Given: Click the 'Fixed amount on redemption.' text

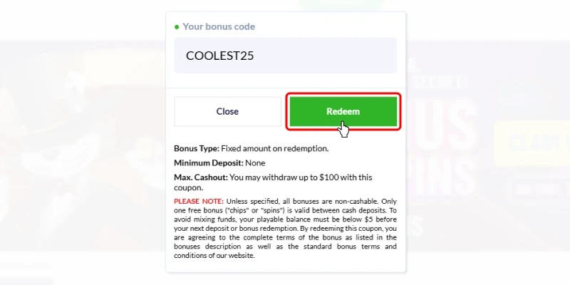Looking at the screenshot, I should pos(275,148).
